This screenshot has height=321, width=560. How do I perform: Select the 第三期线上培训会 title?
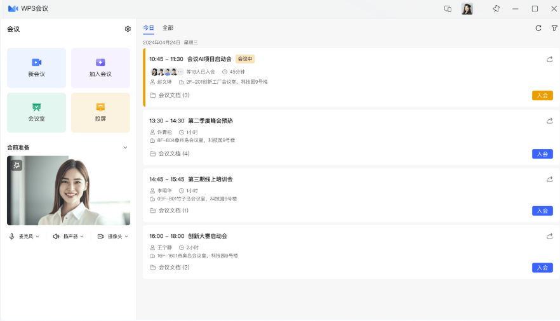tap(210, 179)
